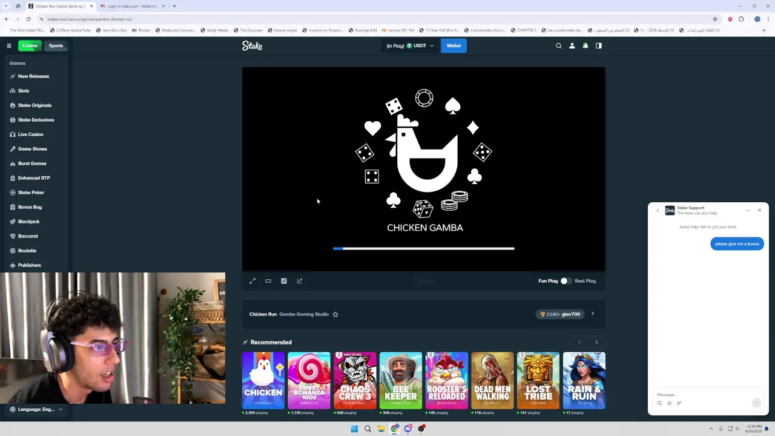Attach a file in the support chat
Screen dimensions: 775x436
point(679,403)
